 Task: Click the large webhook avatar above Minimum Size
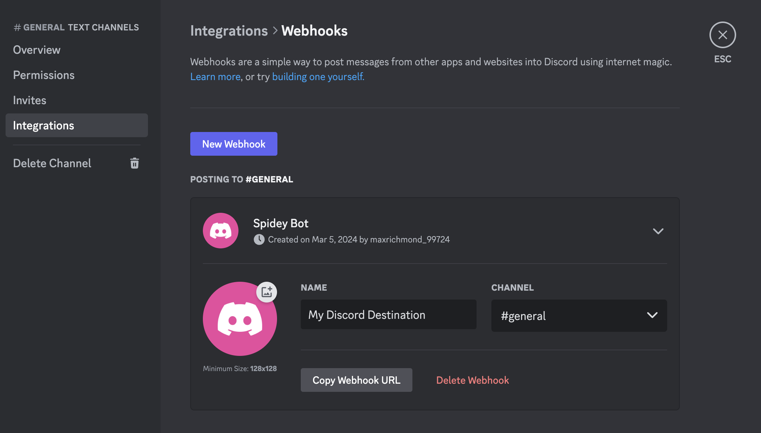point(240,319)
